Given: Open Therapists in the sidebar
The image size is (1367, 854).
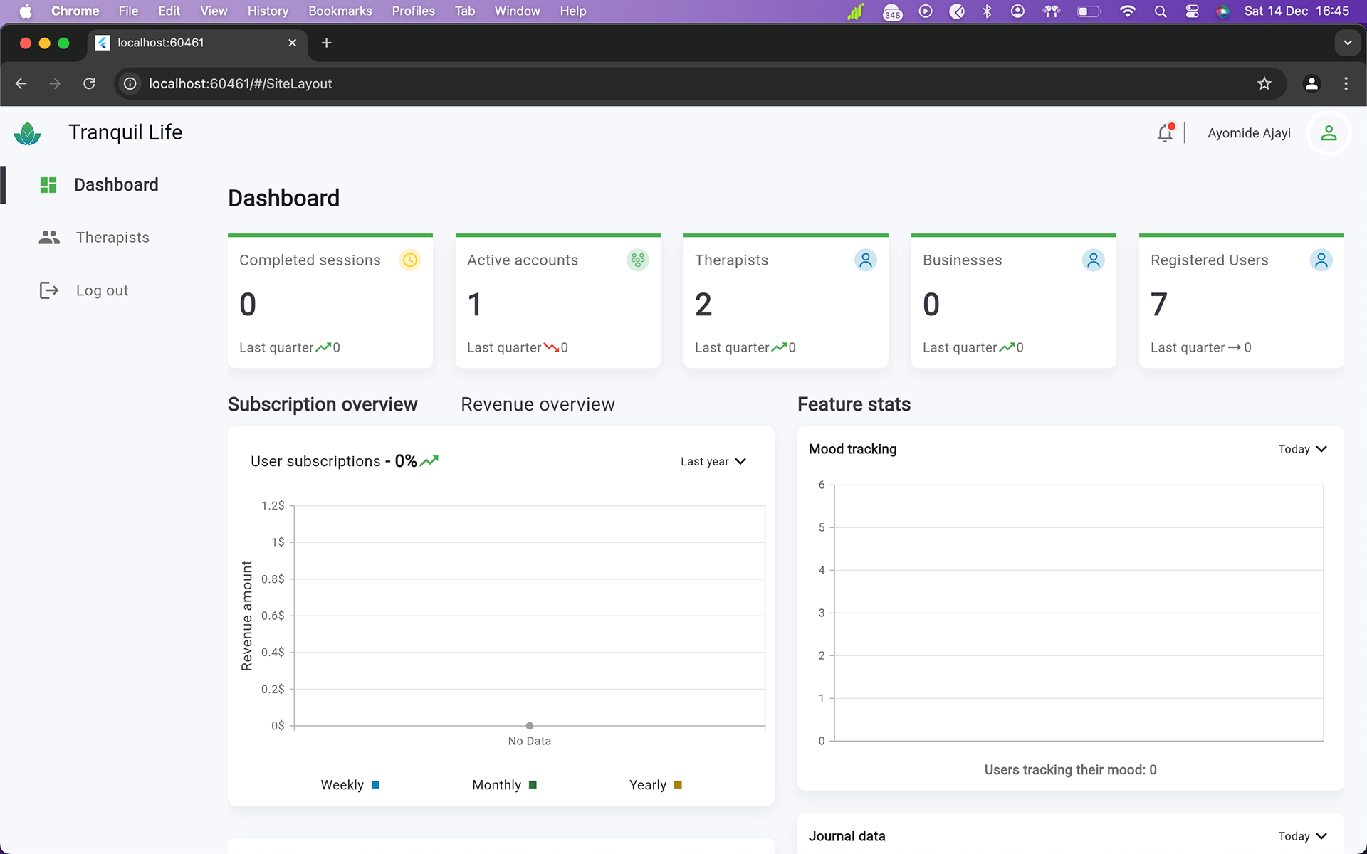Looking at the screenshot, I should 112,238.
